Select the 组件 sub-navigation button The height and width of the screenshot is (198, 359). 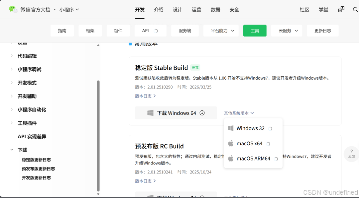(x=118, y=31)
